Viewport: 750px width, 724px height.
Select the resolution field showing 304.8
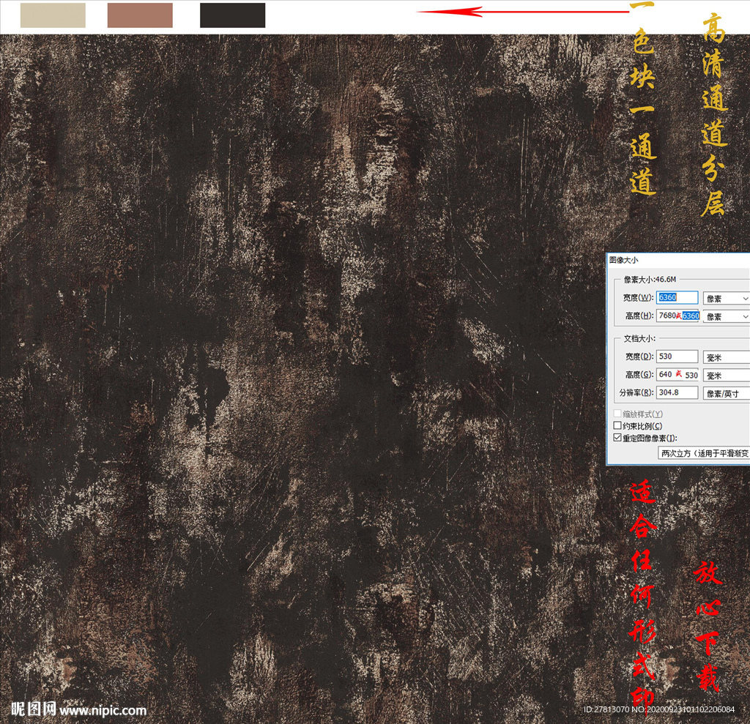pos(677,392)
